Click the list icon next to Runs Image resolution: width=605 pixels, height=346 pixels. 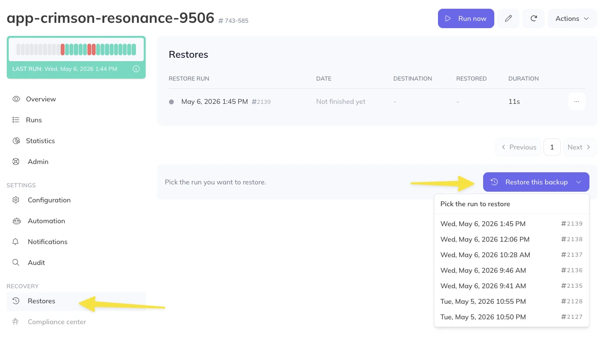click(x=16, y=120)
